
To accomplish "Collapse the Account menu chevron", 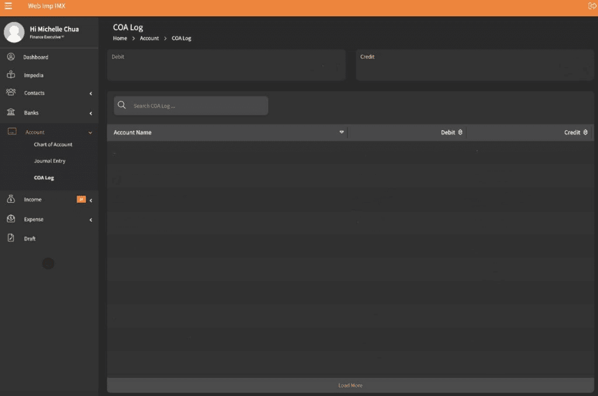I will pyautogui.click(x=91, y=133).
